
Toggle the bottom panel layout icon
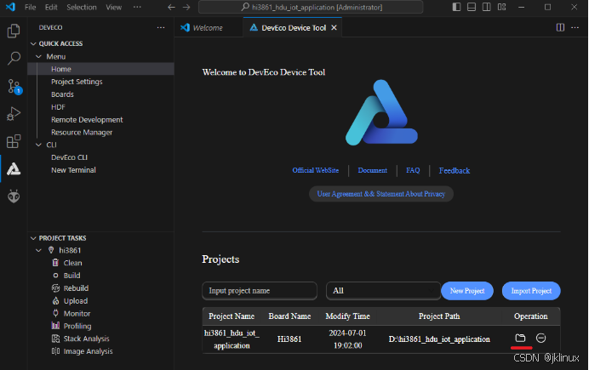(x=472, y=7)
